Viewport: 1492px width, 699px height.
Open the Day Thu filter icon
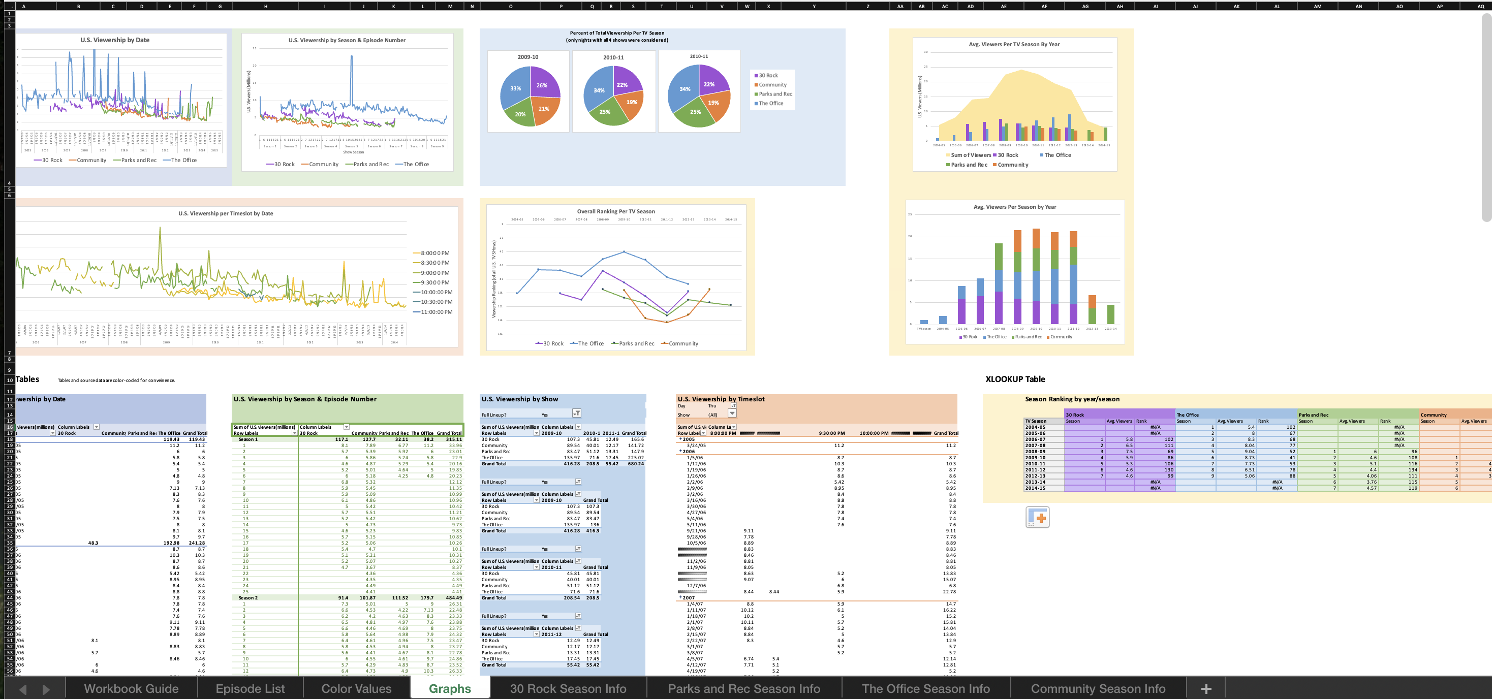733,406
